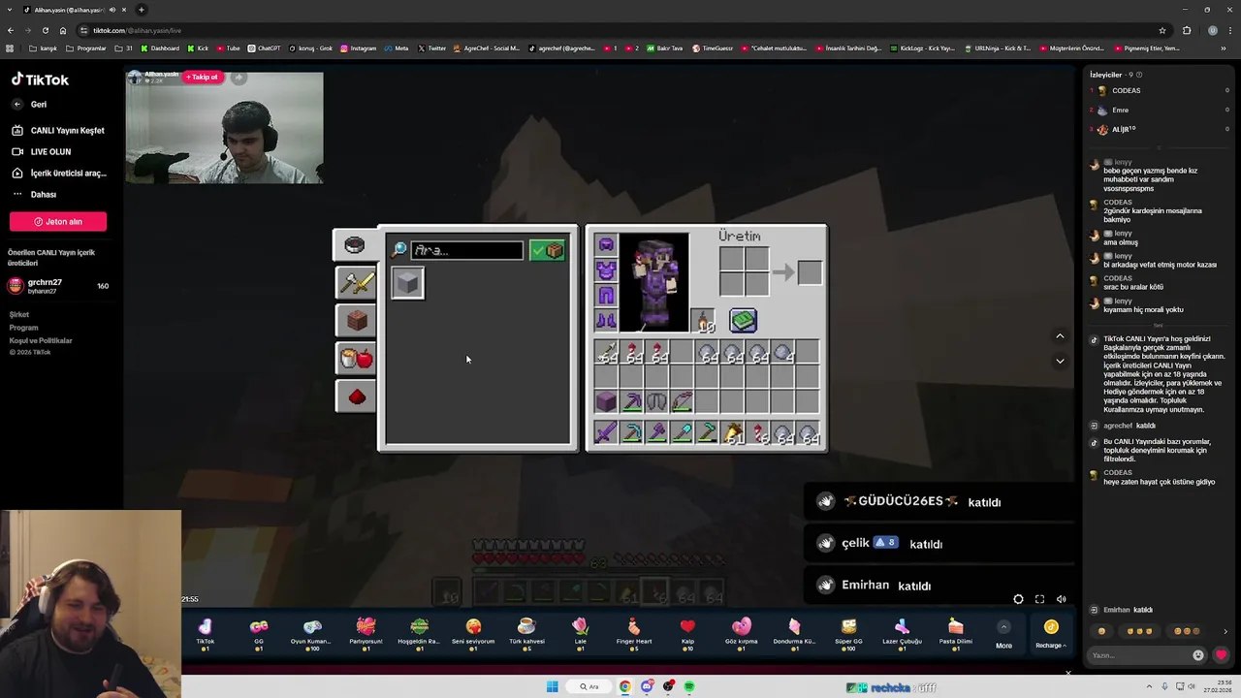Send the Kalp heart gift
The image size is (1241, 698).
click(687, 633)
